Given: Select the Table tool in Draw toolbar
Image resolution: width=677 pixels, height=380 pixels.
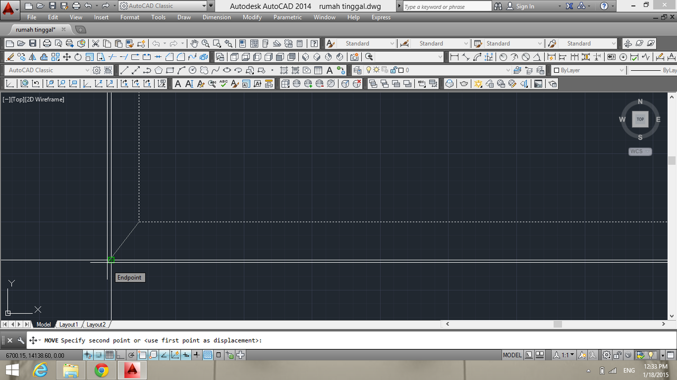Looking at the screenshot, I should pos(318,70).
